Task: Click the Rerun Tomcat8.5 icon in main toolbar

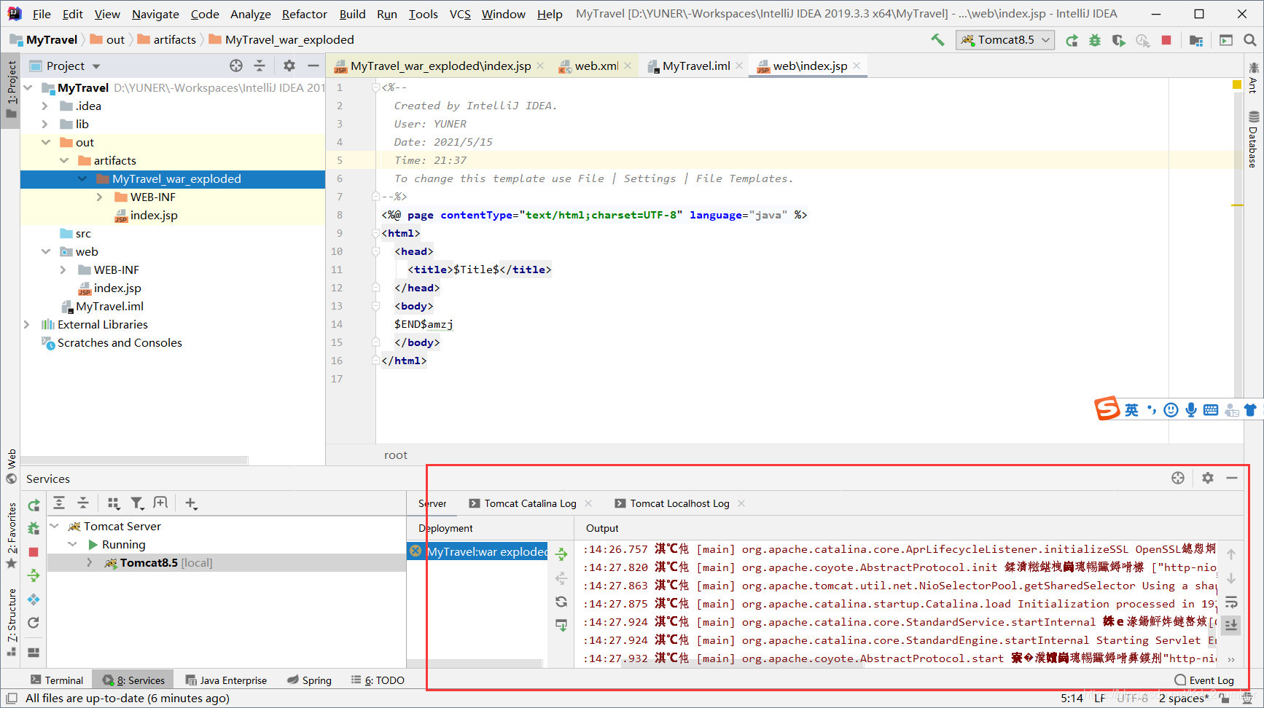Action: pyautogui.click(x=1072, y=41)
